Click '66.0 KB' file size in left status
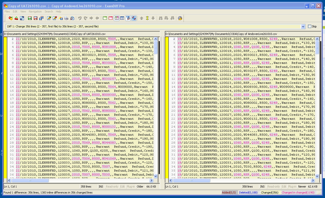This screenshot has height=198, width=325. coord(151,187)
